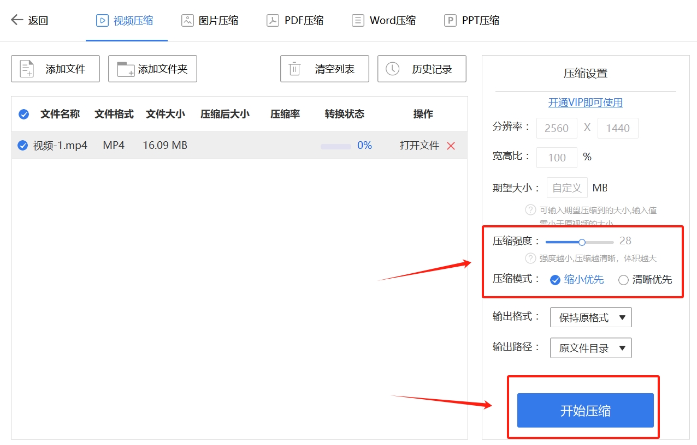The height and width of the screenshot is (445, 697).
Task: Click the trash icon on 清空列表
Action: click(x=294, y=68)
